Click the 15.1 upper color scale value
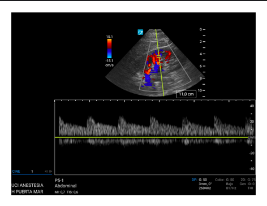This screenshot has height=206, width=267. click(x=109, y=37)
